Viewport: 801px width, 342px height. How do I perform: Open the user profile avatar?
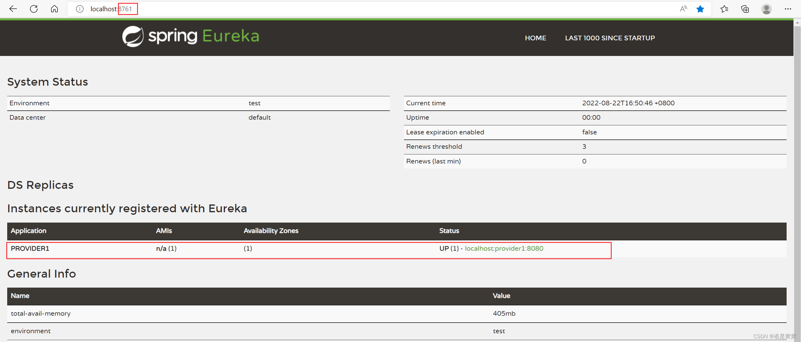pos(766,9)
